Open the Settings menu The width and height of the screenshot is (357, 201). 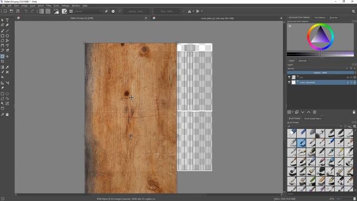(65, 6)
